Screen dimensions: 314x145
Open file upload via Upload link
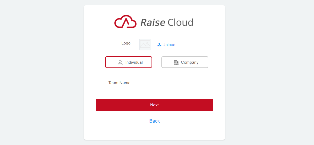click(169, 45)
